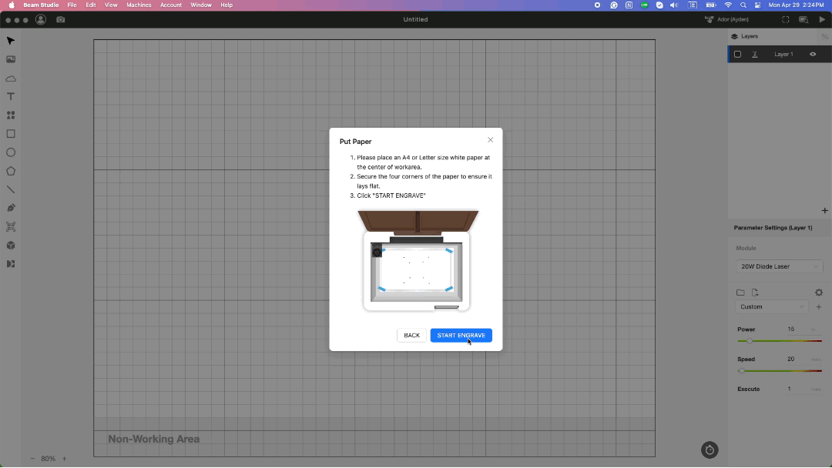The image size is (832, 468).
Task: Open the Account menu
Action: coord(171,5)
